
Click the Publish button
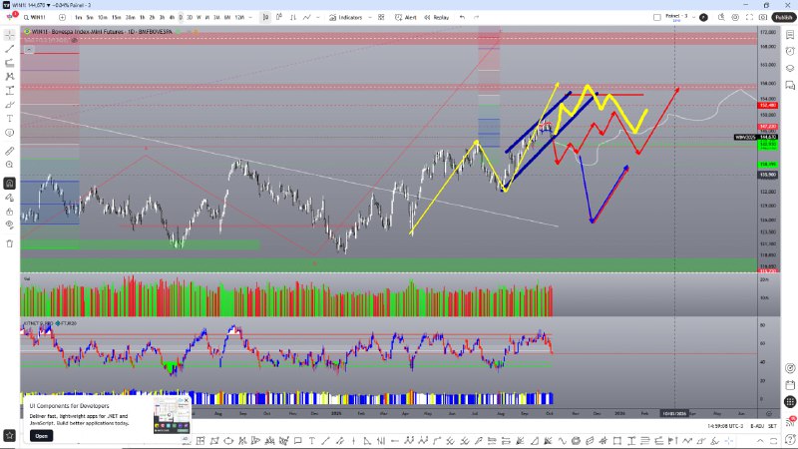point(782,17)
